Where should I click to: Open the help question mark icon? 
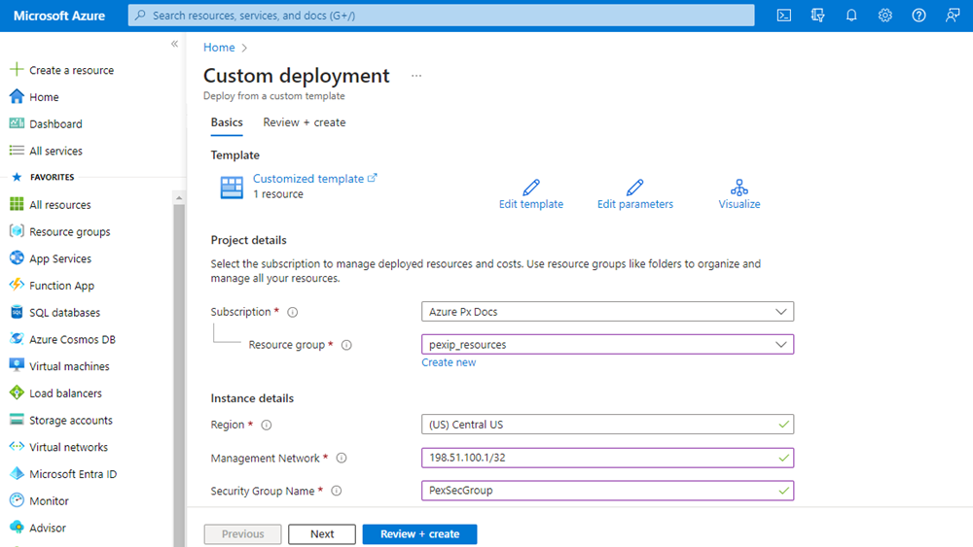pyautogui.click(x=919, y=16)
